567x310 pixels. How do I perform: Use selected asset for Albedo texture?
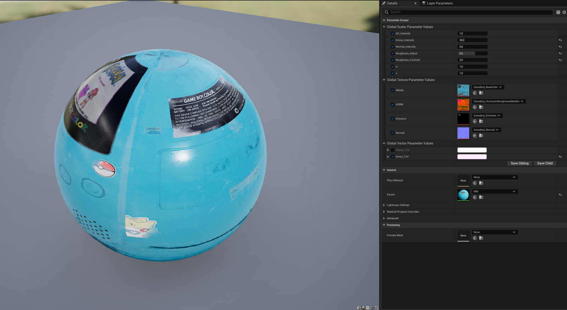coord(475,93)
